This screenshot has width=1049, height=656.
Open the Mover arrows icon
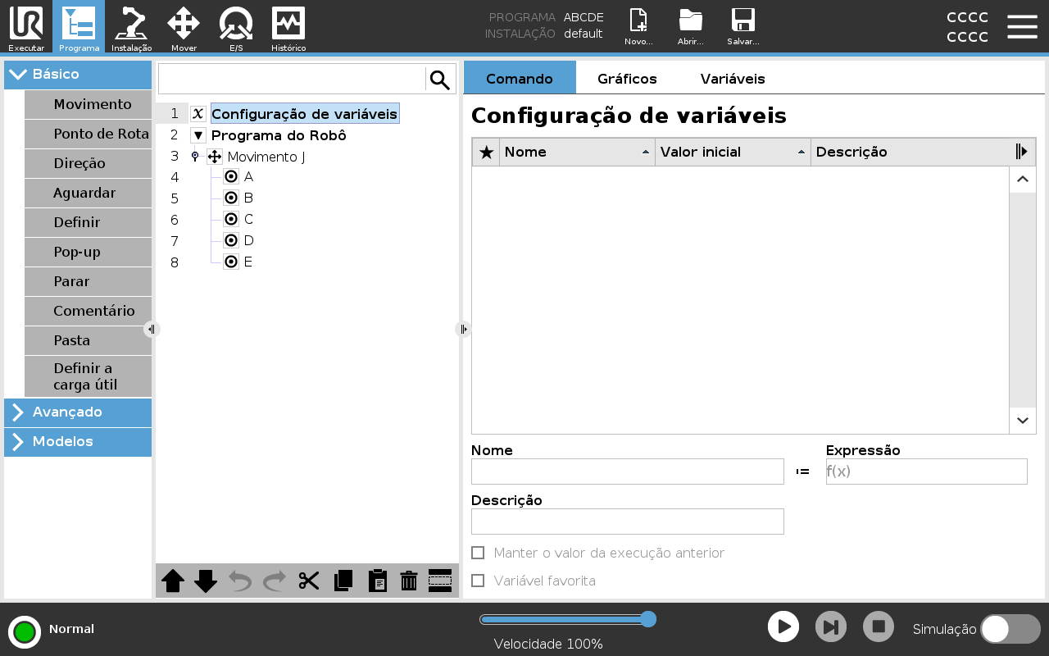tap(184, 23)
